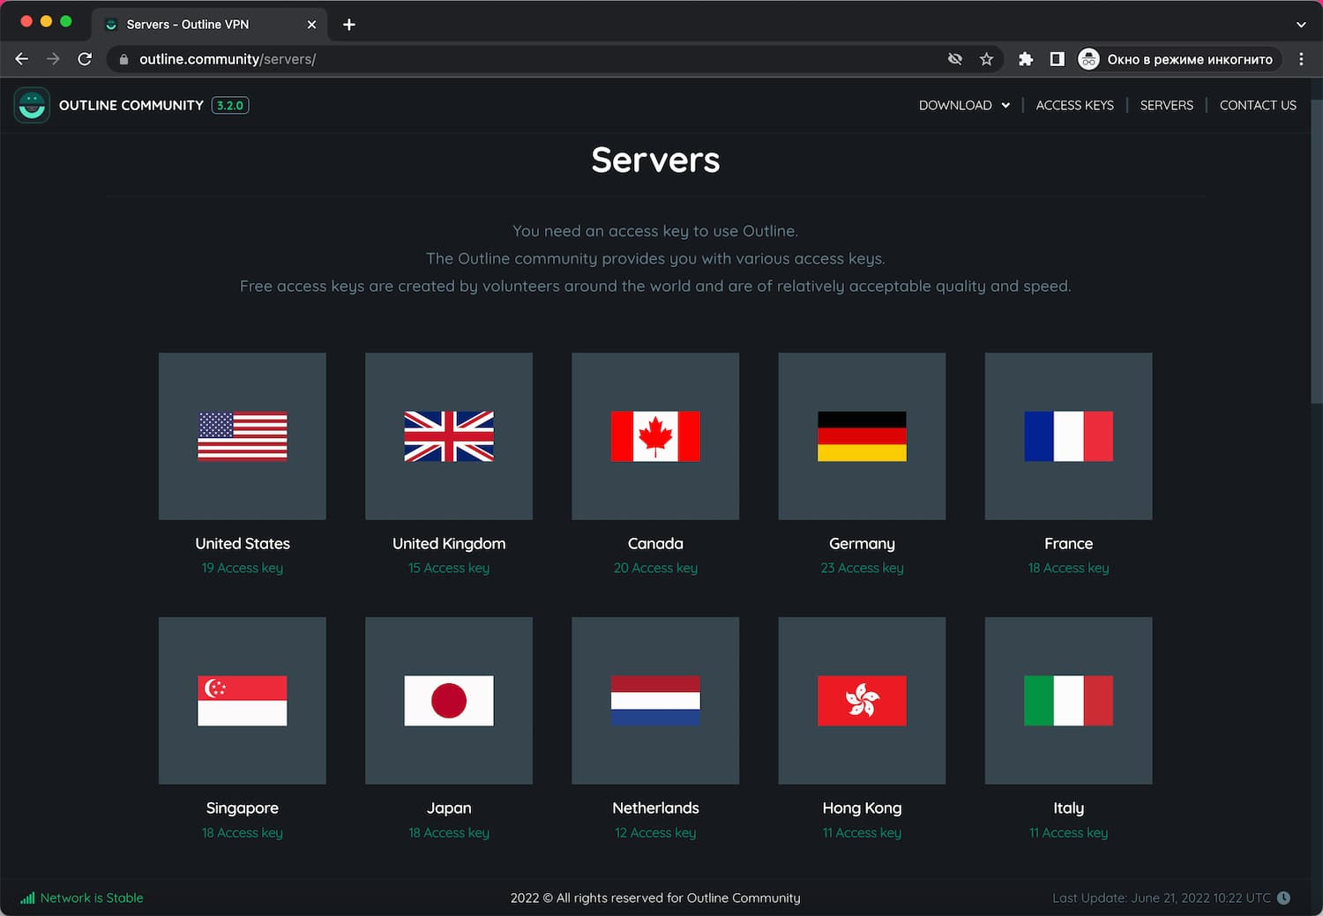The width and height of the screenshot is (1323, 916).
Task: Select the Canada flag card
Action: click(x=655, y=436)
